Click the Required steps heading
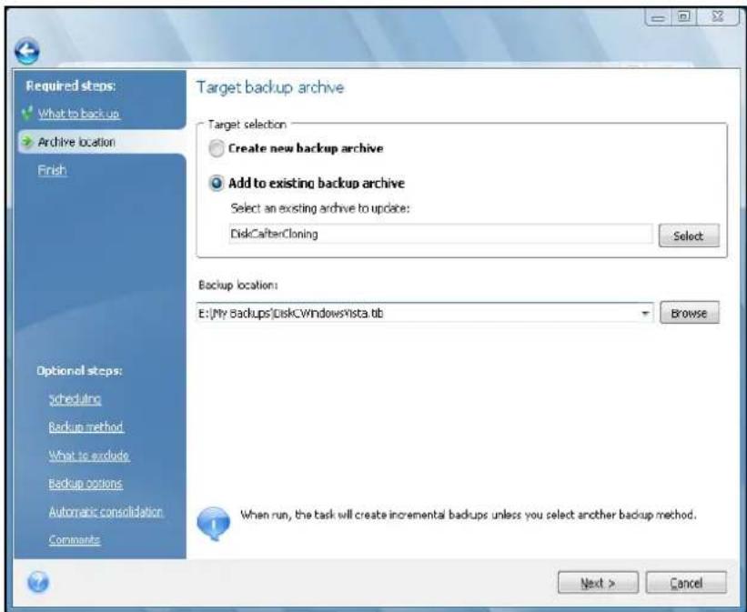Viewport: 747px width, 612px height. 70,86
